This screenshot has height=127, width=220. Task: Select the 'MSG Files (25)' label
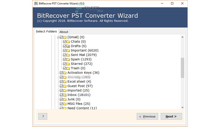click(x=79, y=104)
